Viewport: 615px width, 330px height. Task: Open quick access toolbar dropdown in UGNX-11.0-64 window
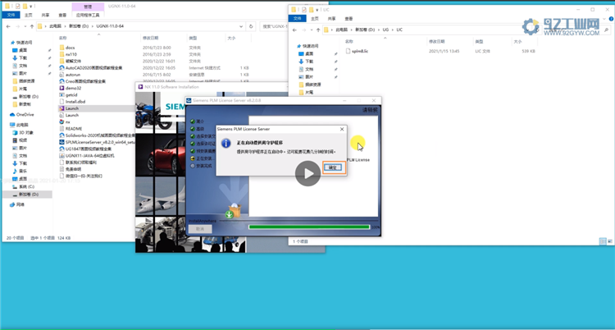click(x=30, y=7)
